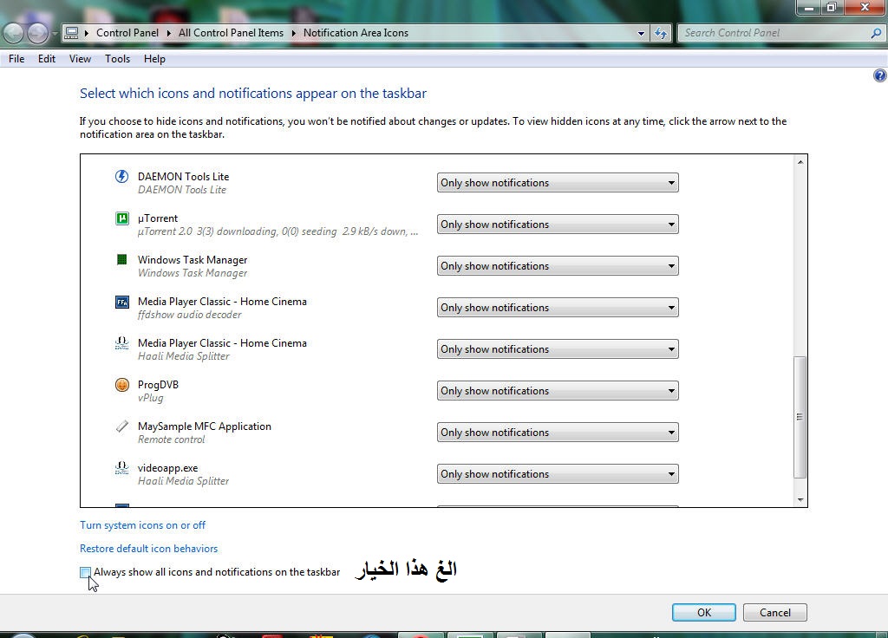
Task: Click the scroll down arrow of icon list
Action: click(x=800, y=499)
